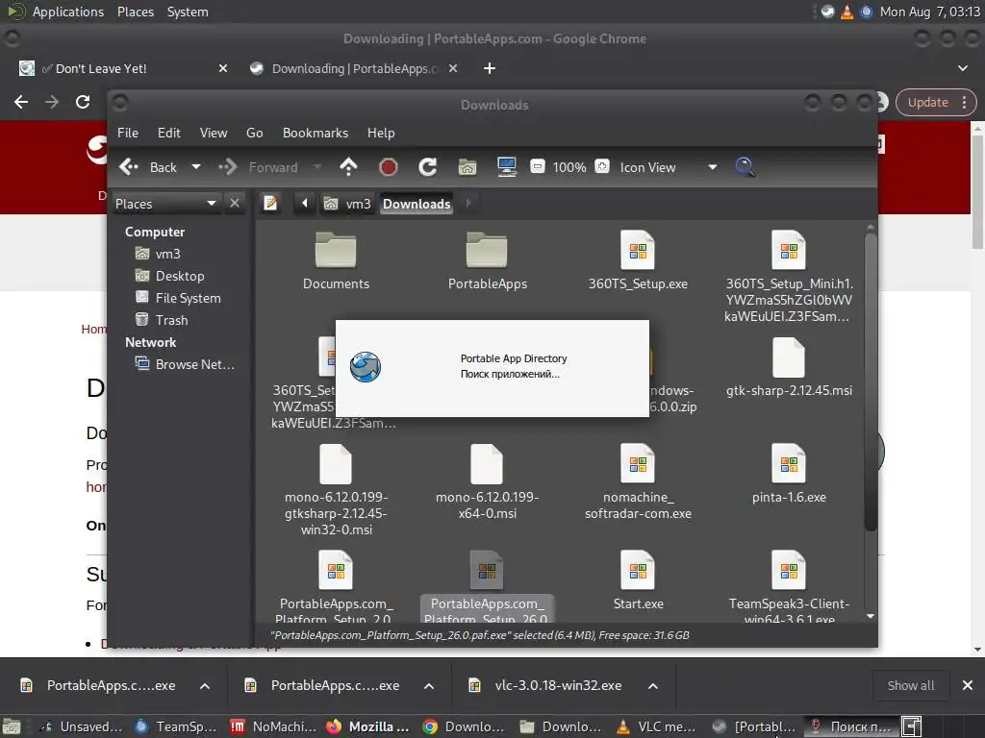Open the Back history dropdown arrow
985x738 pixels.
(196, 167)
